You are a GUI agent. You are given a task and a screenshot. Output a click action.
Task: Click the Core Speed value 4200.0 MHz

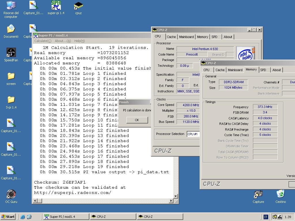coord(188,105)
